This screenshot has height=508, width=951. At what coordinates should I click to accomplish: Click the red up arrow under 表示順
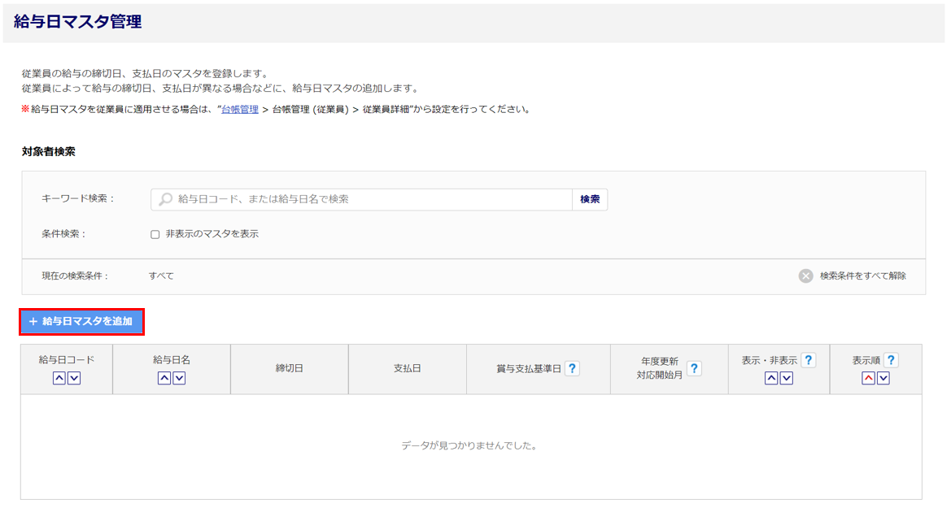(868, 378)
